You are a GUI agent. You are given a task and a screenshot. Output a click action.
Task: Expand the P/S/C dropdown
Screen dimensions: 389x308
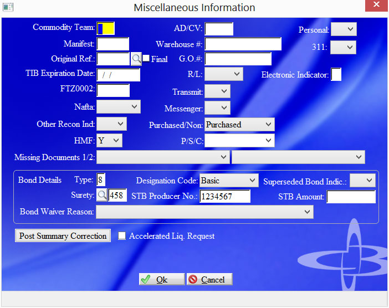click(x=239, y=141)
